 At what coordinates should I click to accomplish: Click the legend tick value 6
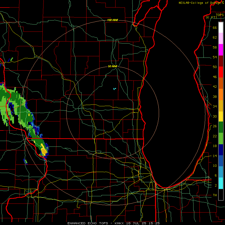click(x=215, y=175)
